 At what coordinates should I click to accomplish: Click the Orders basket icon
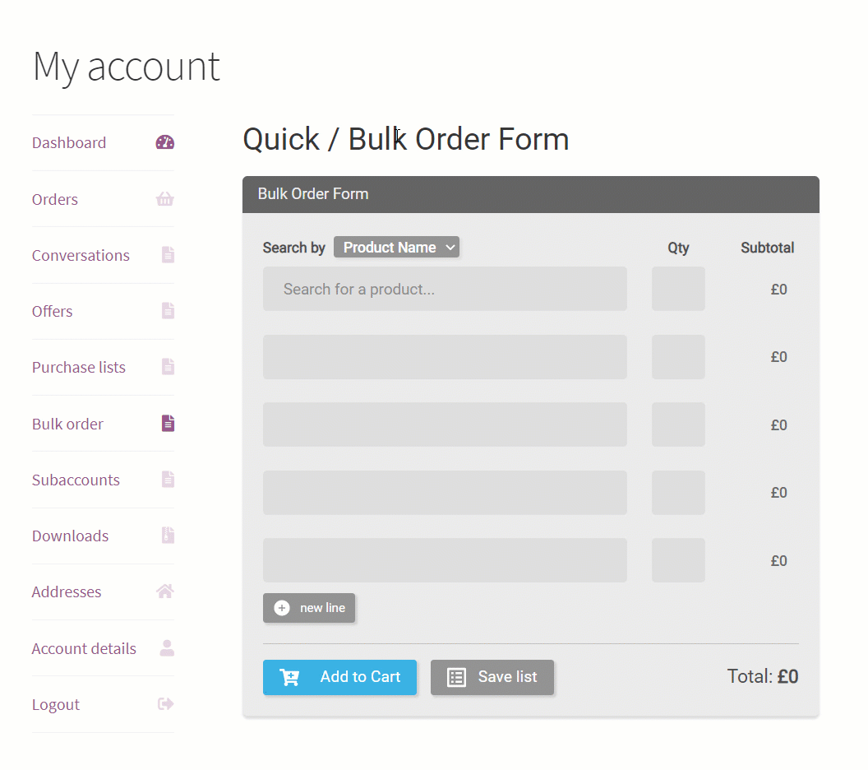[165, 199]
